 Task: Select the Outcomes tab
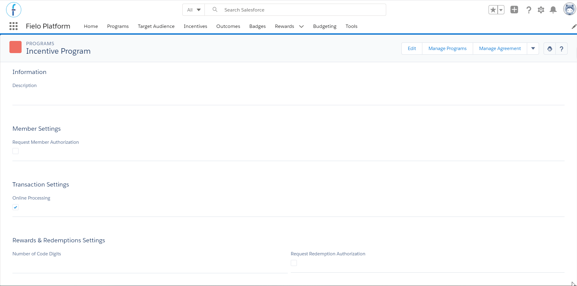(x=228, y=26)
